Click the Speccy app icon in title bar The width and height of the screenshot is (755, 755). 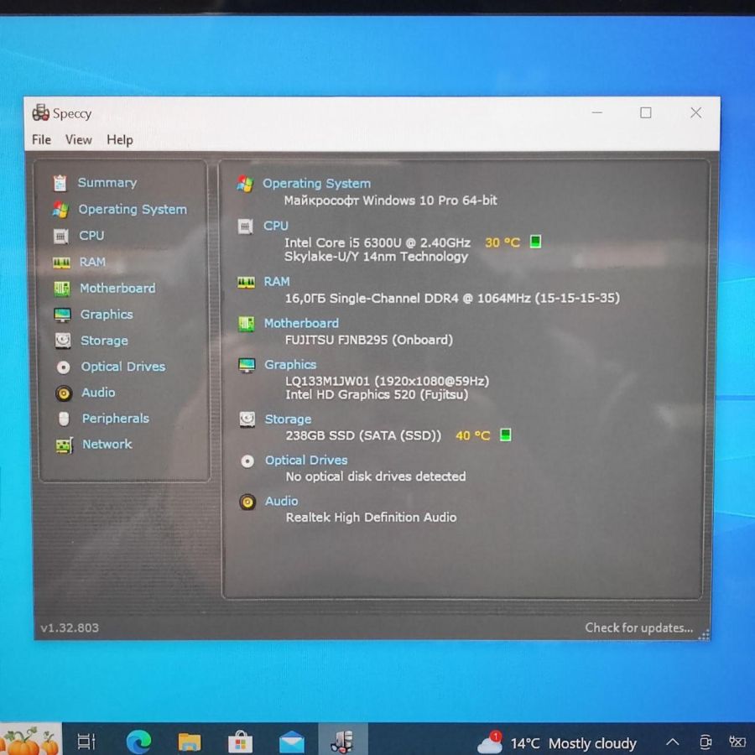click(x=41, y=112)
